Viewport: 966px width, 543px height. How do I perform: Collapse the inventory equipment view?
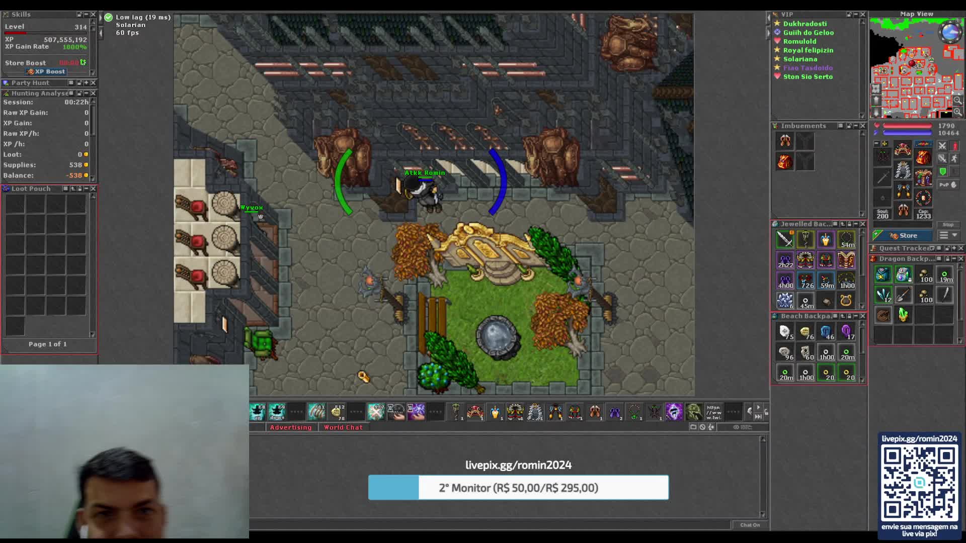pyautogui.click(x=877, y=144)
